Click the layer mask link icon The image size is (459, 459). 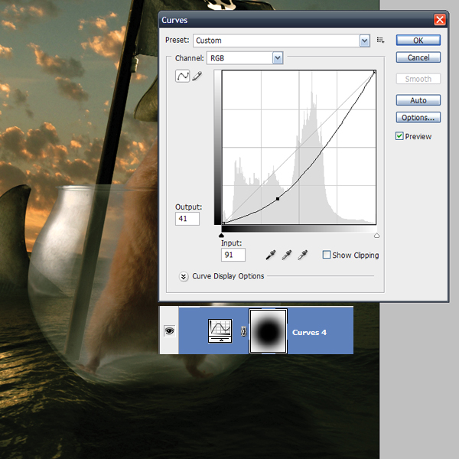tap(243, 331)
